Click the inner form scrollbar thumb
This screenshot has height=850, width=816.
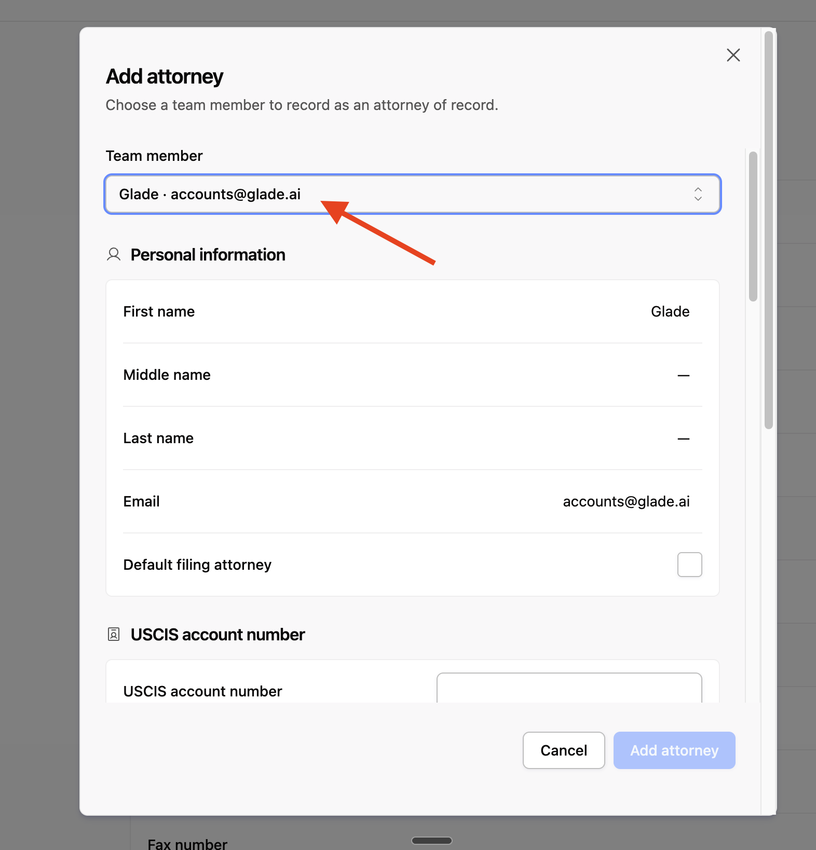click(753, 226)
